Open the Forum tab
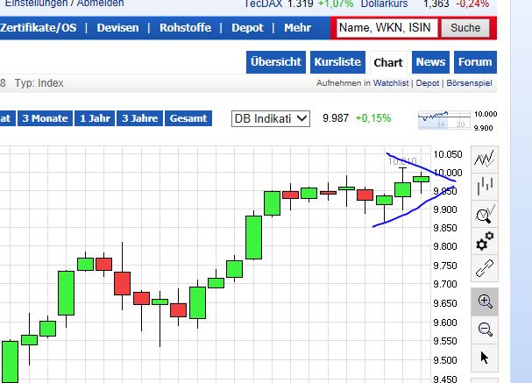Screen dimensions: 532x383 475,62
